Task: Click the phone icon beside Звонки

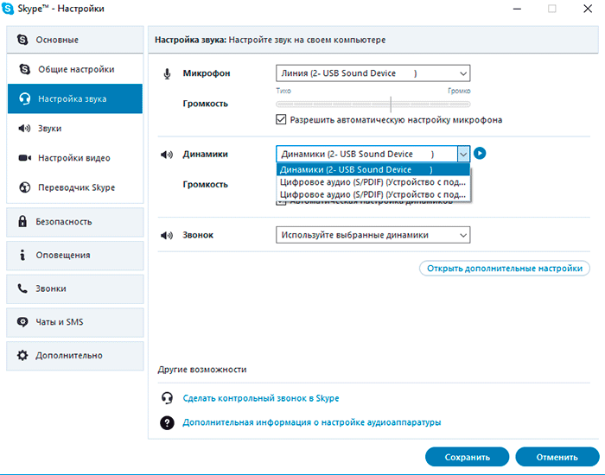Action: point(22,288)
